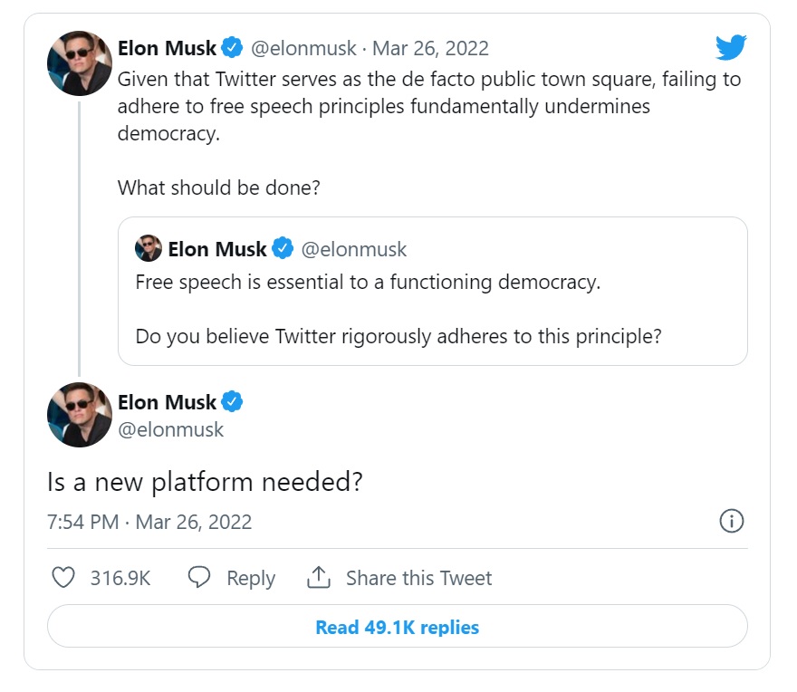
Task: Click @elonmusk handle under main author name
Action: (x=171, y=429)
